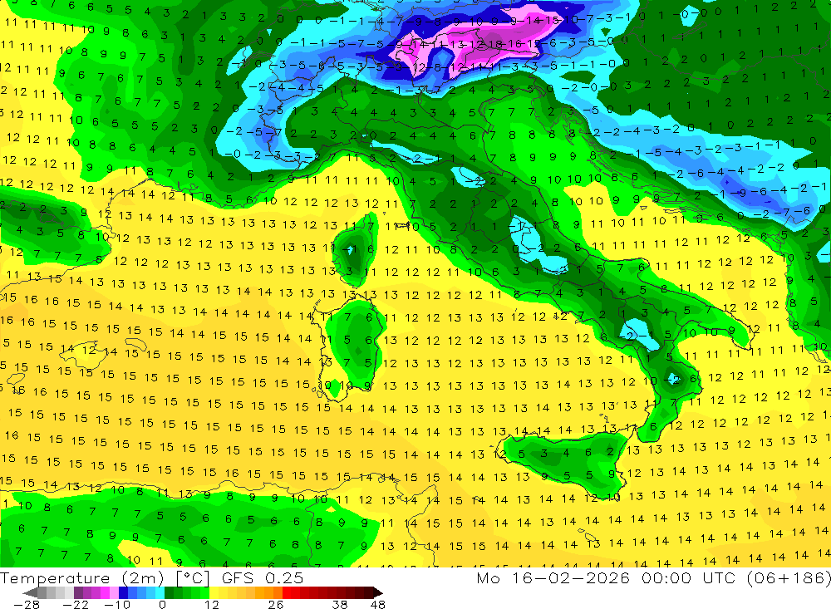Click the 'Temperature (2m) [°C]' title text
The height and width of the screenshot is (609, 831).
click(x=105, y=577)
